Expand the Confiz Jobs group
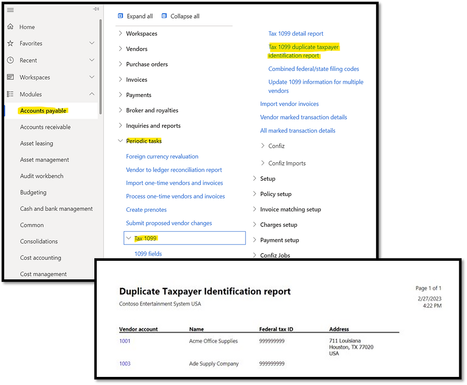Screen dimensions: 467x385 tap(254, 255)
